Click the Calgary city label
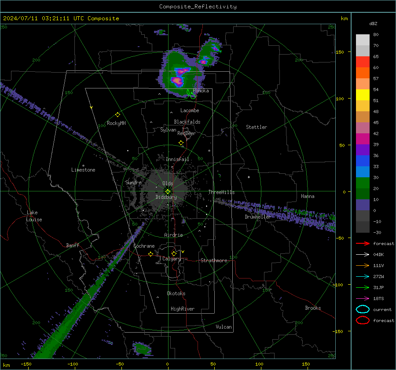396x370 pixels. [x=172, y=259]
